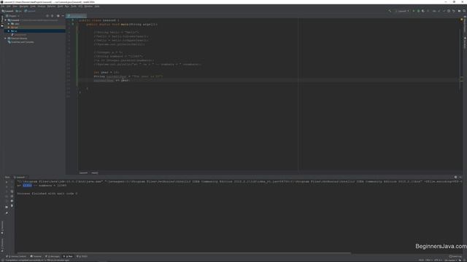Open the Version Control tool window tab

click(16, 256)
